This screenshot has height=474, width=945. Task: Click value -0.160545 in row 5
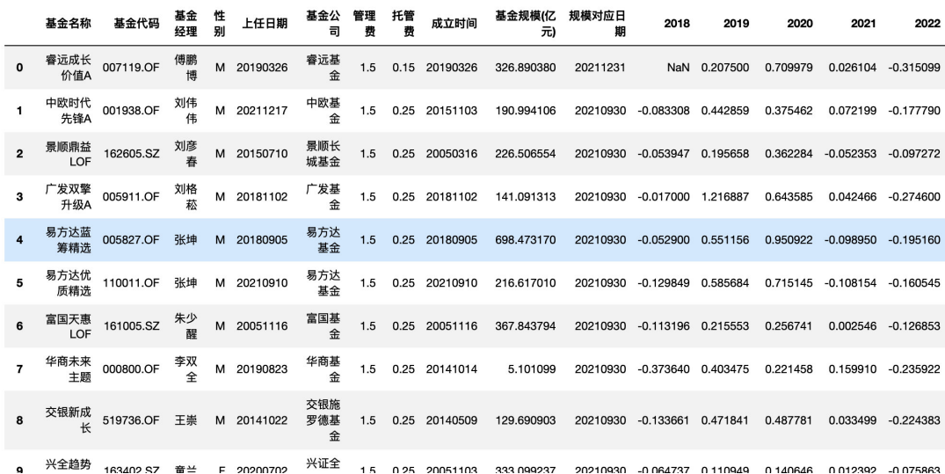(x=913, y=283)
